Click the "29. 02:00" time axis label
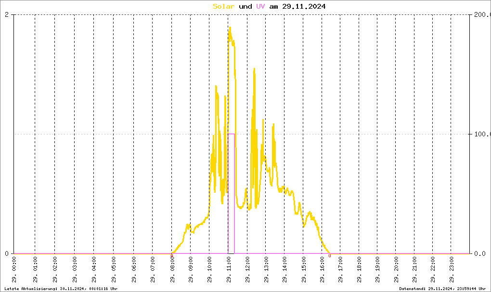491x292 pixels. click(x=55, y=269)
